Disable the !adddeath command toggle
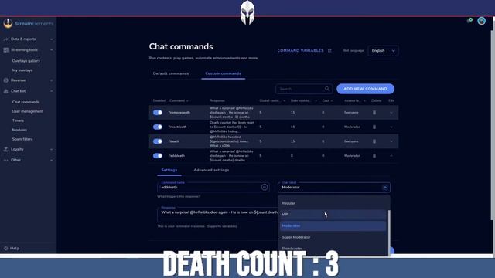Screen dimensions: 495x278 tap(158, 156)
